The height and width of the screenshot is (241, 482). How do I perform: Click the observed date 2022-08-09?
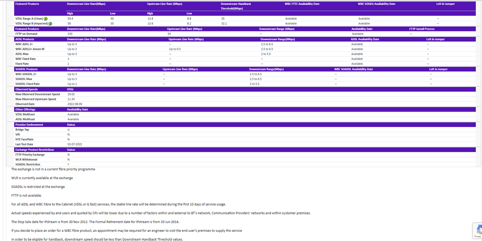(x=75, y=104)
